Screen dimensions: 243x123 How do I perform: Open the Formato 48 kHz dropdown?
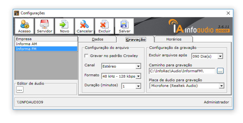click(121, 76)
